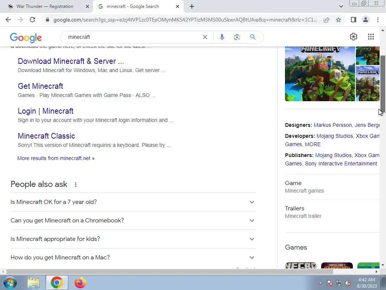Open Sony Interactive Entertainment publisher link
386x290 pixels.
point(341,164)
